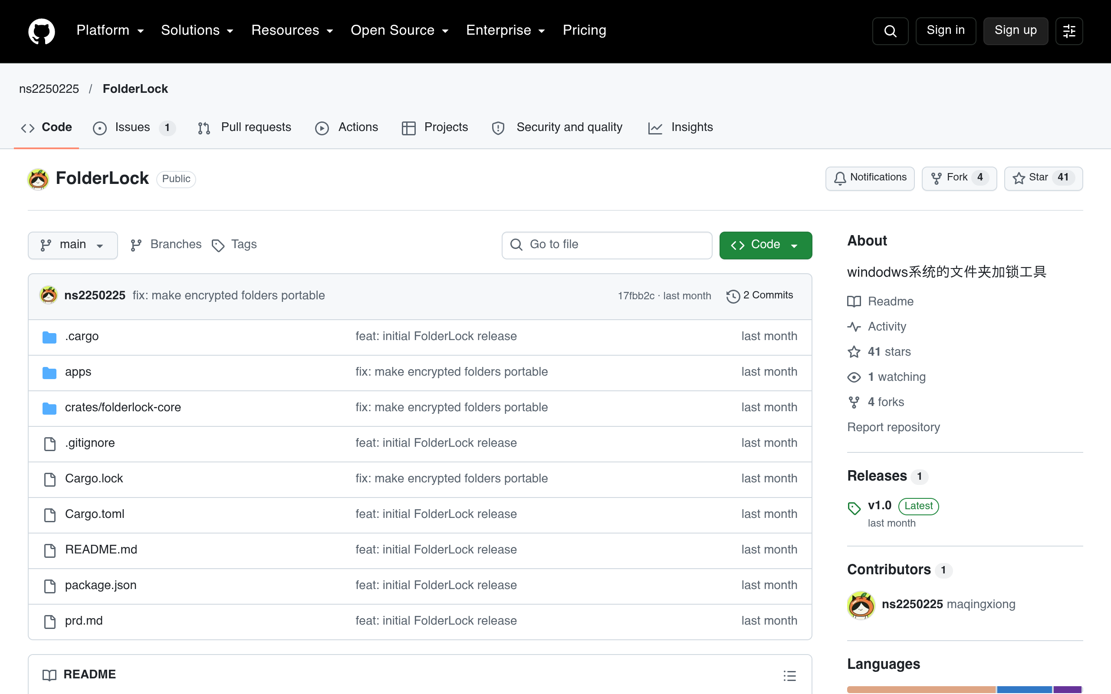Switch to the Insights tab
Image resolution: width=1111 pixels, height=694 pixels.
[680, 128]
